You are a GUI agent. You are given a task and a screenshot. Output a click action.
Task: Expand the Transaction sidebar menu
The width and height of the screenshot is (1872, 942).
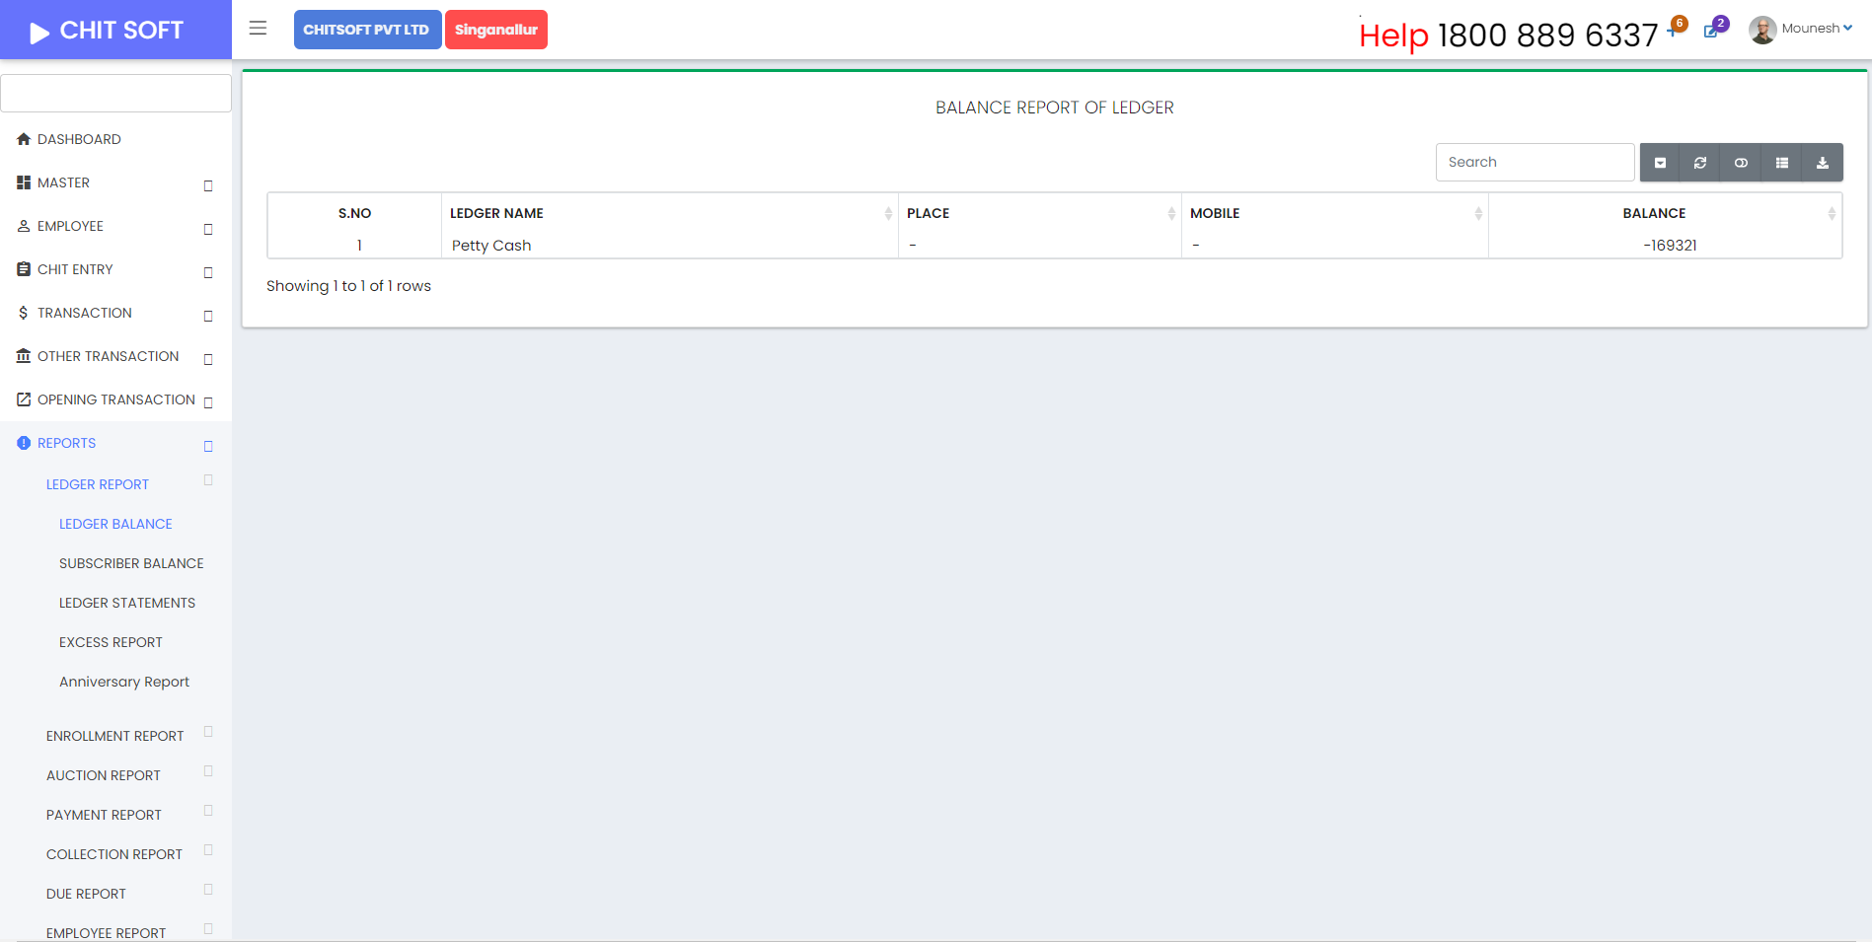(x=85, y=313)
